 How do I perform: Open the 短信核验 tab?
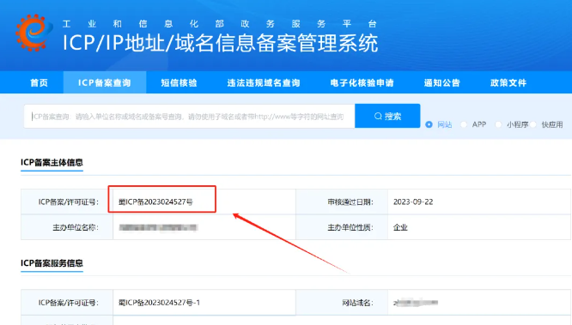tap(180, 82)
